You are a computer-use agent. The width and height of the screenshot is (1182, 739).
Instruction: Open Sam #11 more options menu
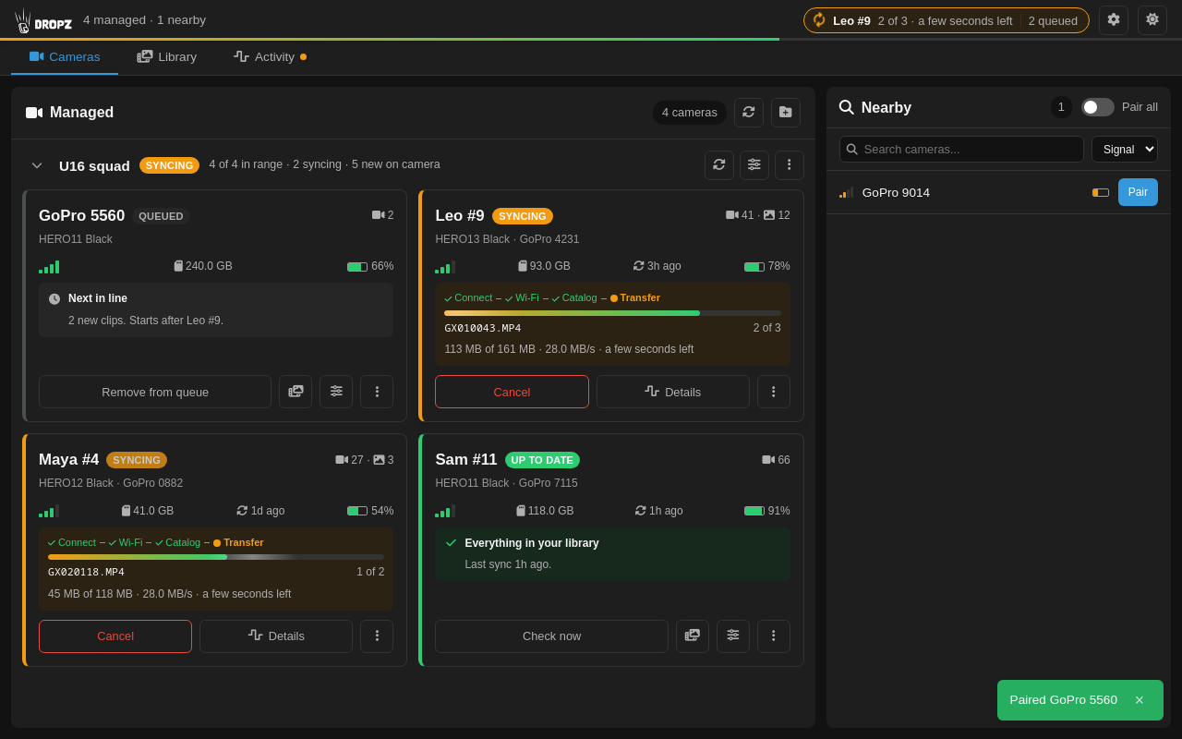click(x=774, y=636)
